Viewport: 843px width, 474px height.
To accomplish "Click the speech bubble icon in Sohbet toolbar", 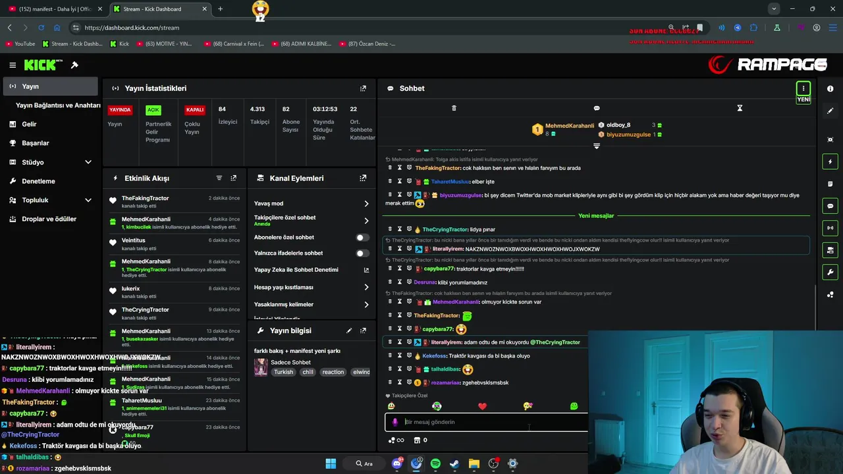I will (597, 108).
